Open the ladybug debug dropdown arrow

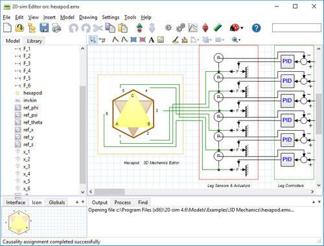pyautogui.click(x=242, y=28)
